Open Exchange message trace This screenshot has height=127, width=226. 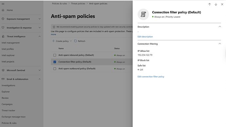pyautogui.click(x=13, y=117)
